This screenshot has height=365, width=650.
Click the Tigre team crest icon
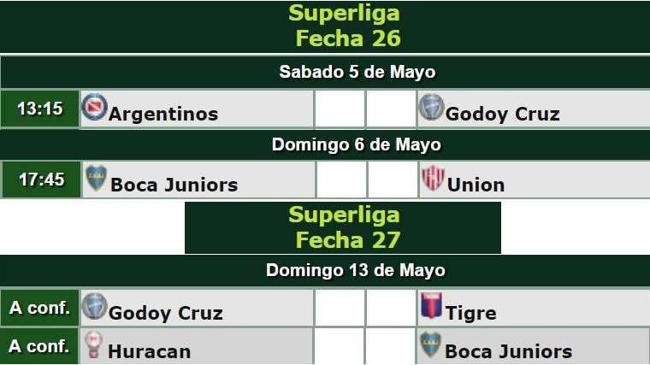431,306
